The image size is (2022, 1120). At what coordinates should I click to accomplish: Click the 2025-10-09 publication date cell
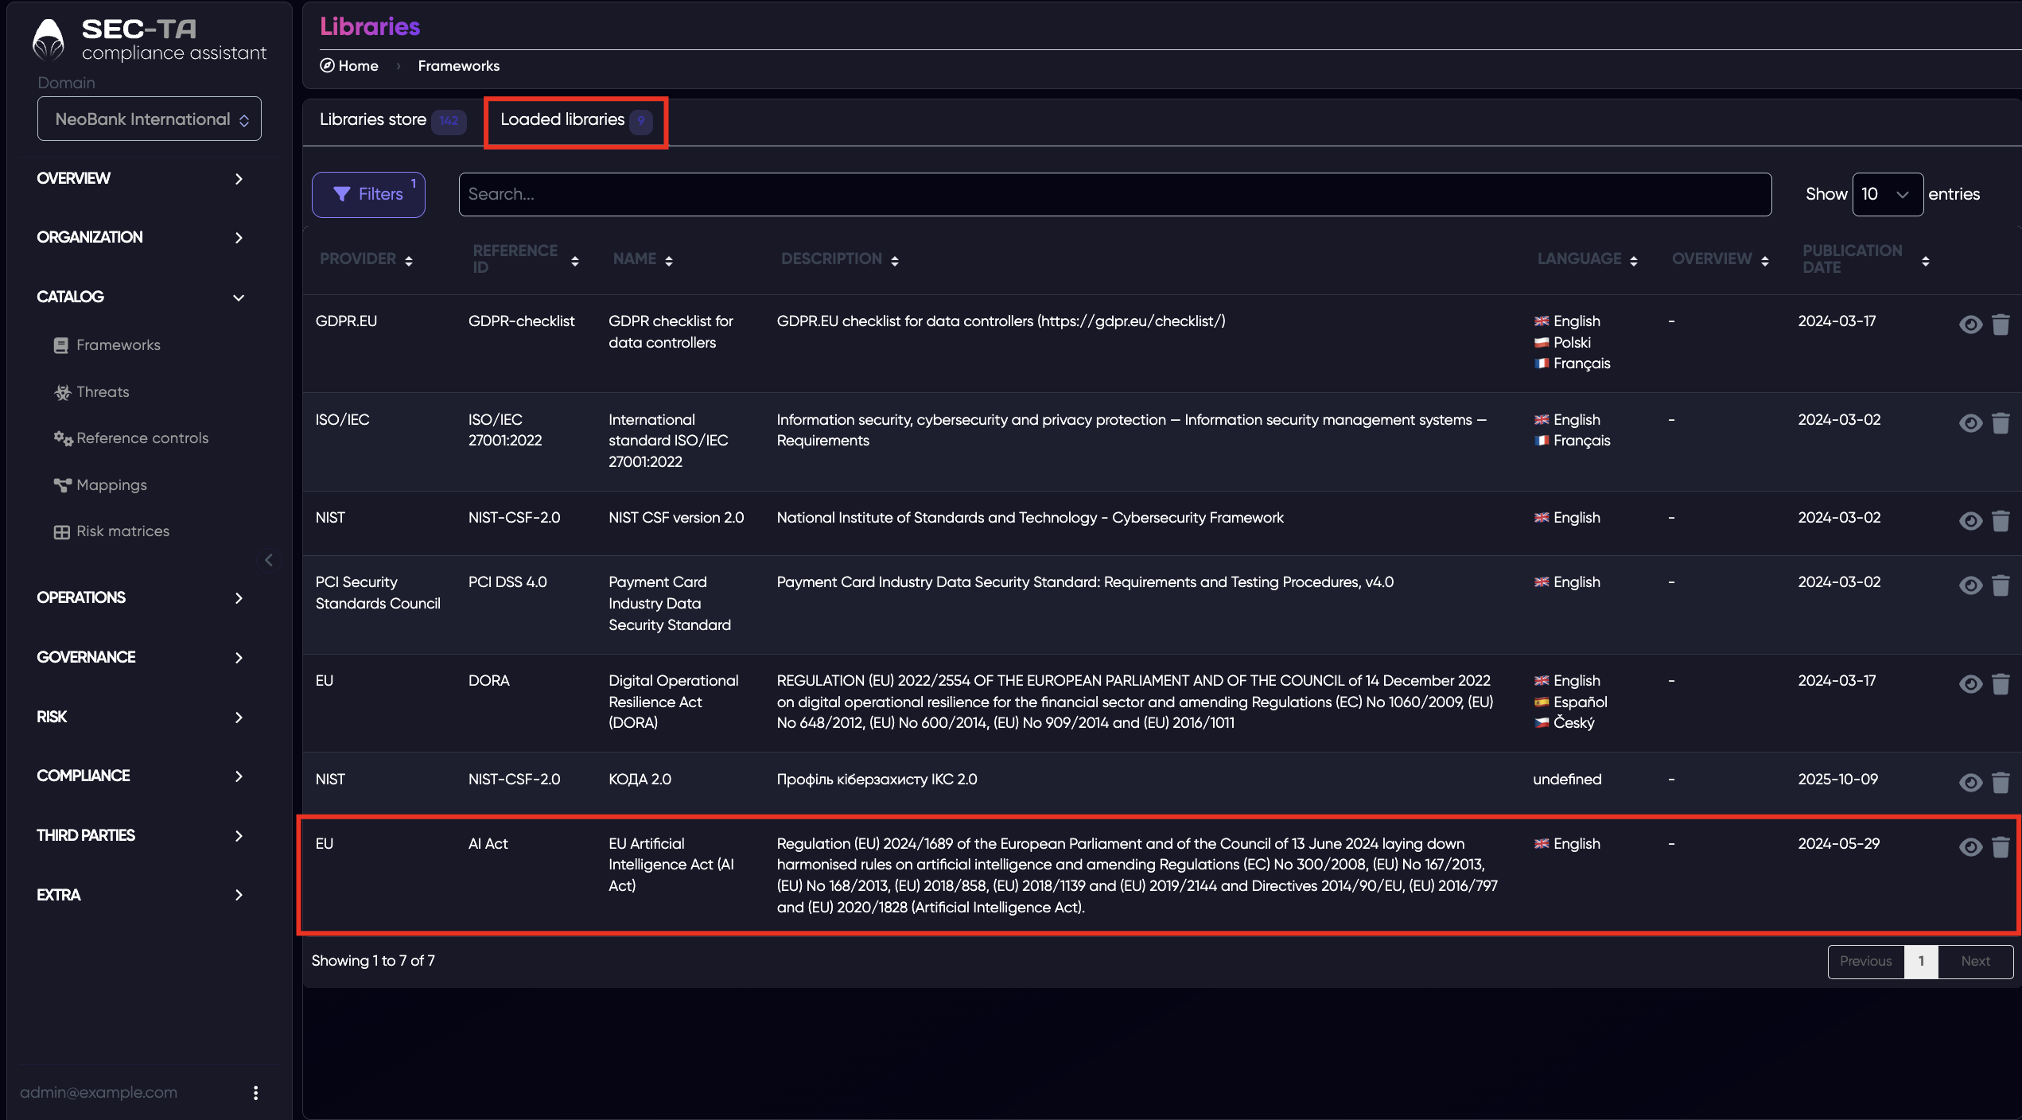pos(1837,780)
